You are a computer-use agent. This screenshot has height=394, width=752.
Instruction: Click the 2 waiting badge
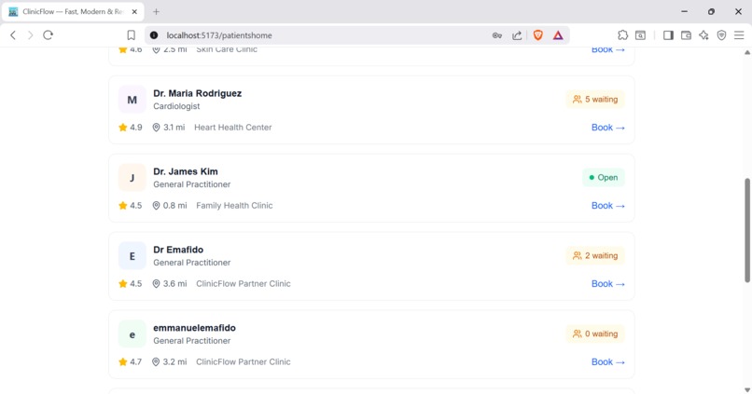click(x=595, y=255)
